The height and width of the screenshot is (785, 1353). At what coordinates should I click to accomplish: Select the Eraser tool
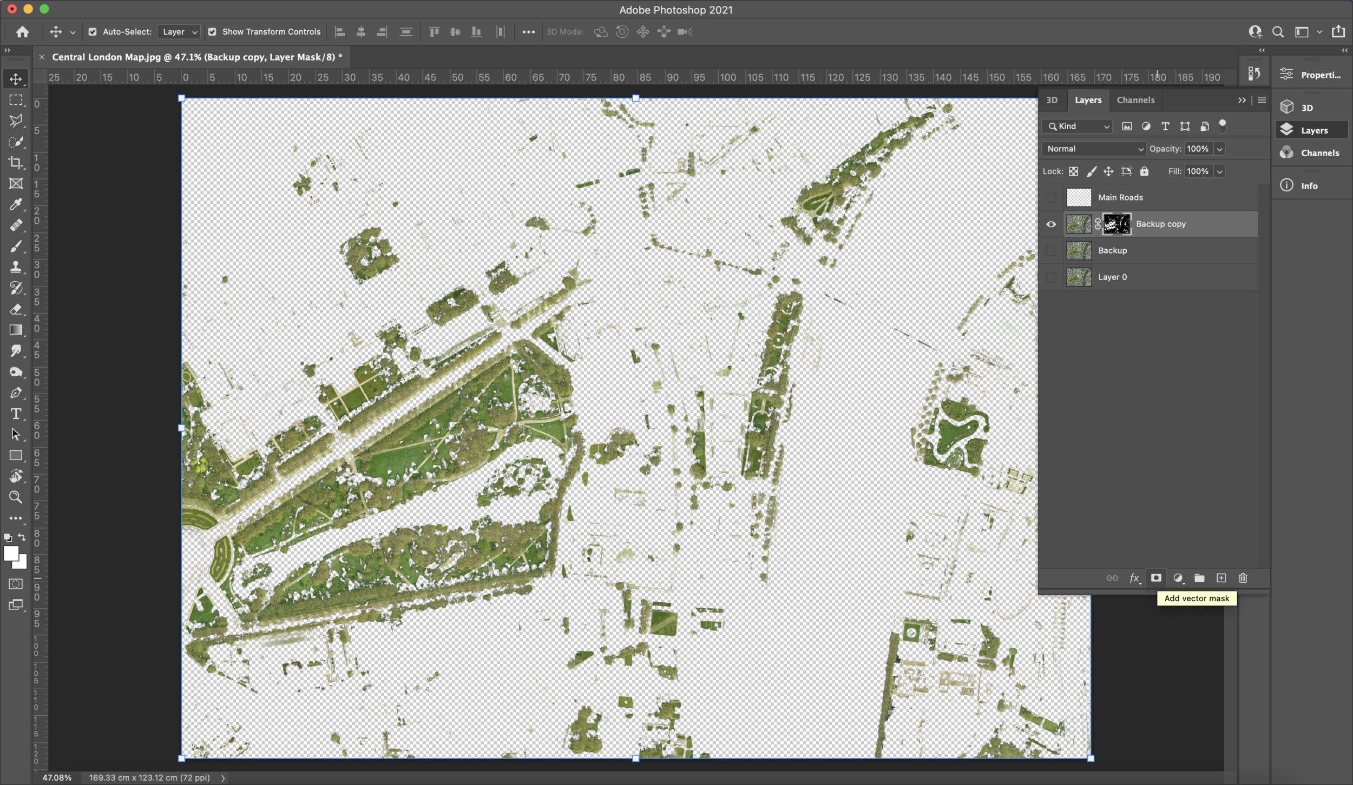(x=16, y=309)
